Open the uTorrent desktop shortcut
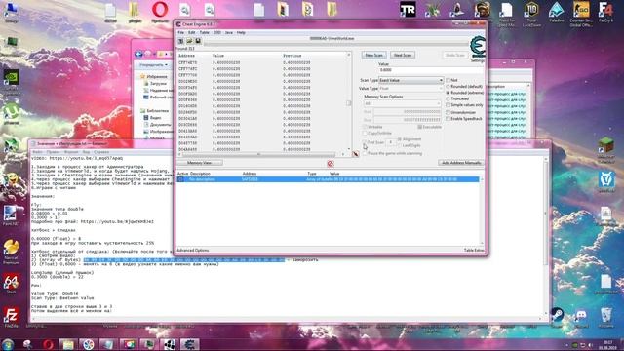The width and height of the screenshot is (624, 351). (11, 113)
